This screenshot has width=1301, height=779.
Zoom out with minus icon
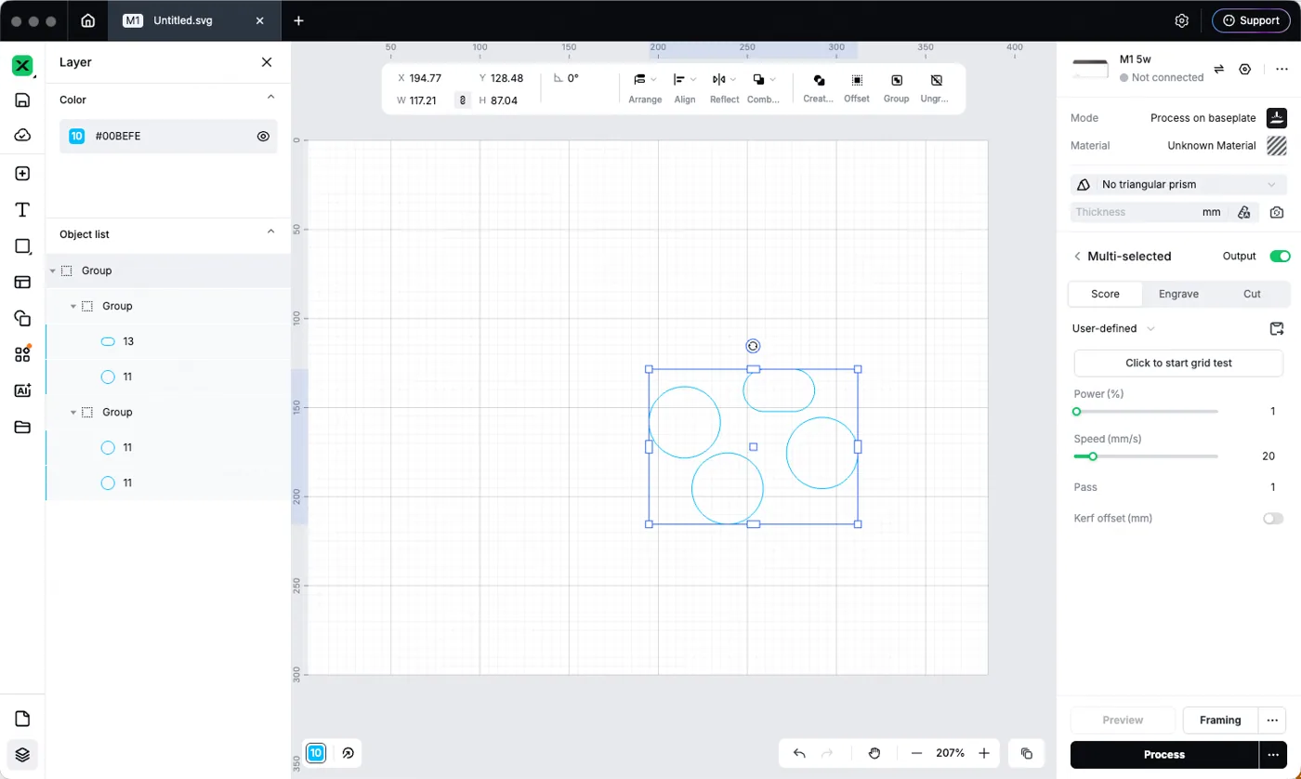click(916, 753)
